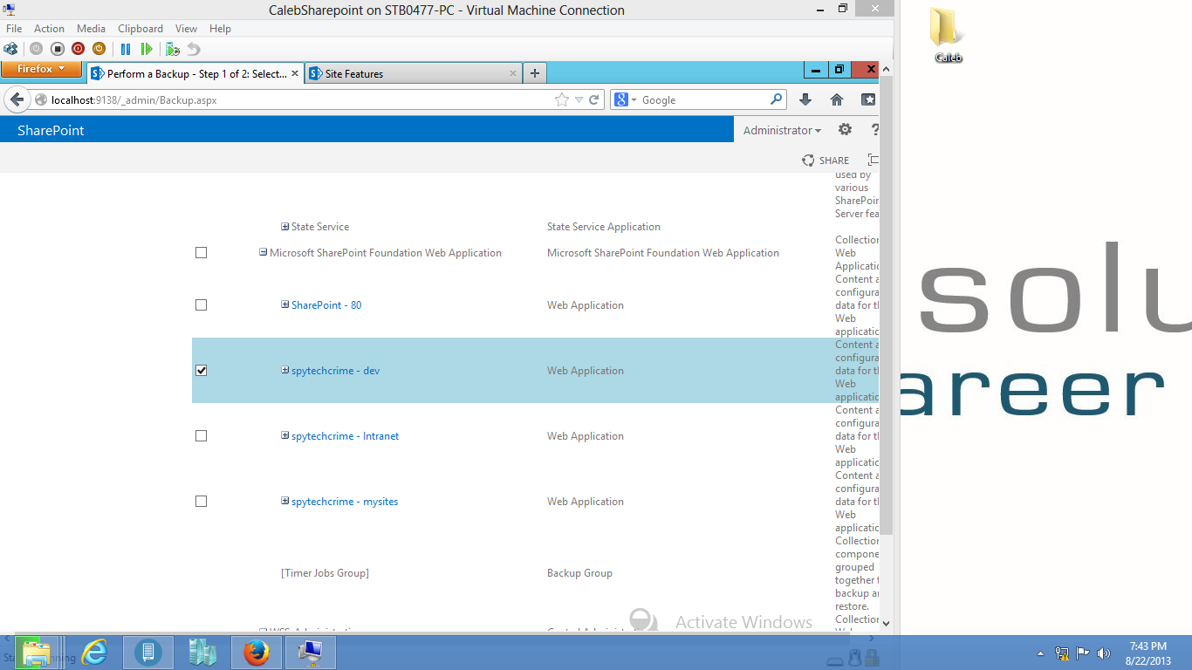The image size is (1192, 670).
Task: Show hidden tray icons arrow
Action: click(1040, 653)
